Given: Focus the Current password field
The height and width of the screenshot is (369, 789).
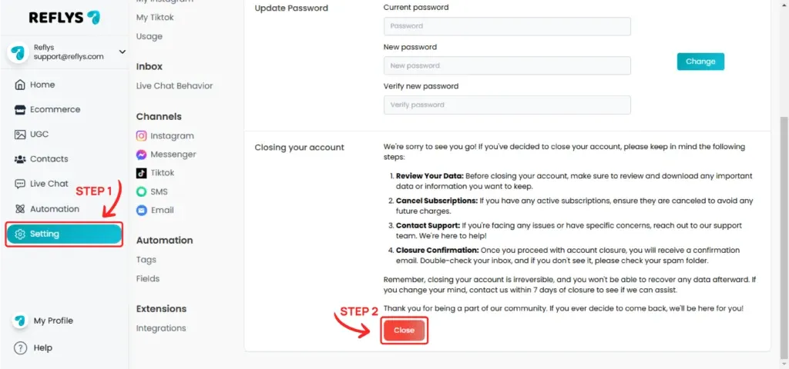Looking at the screenshot, I should pyautogui.click(x=507, y=26).
